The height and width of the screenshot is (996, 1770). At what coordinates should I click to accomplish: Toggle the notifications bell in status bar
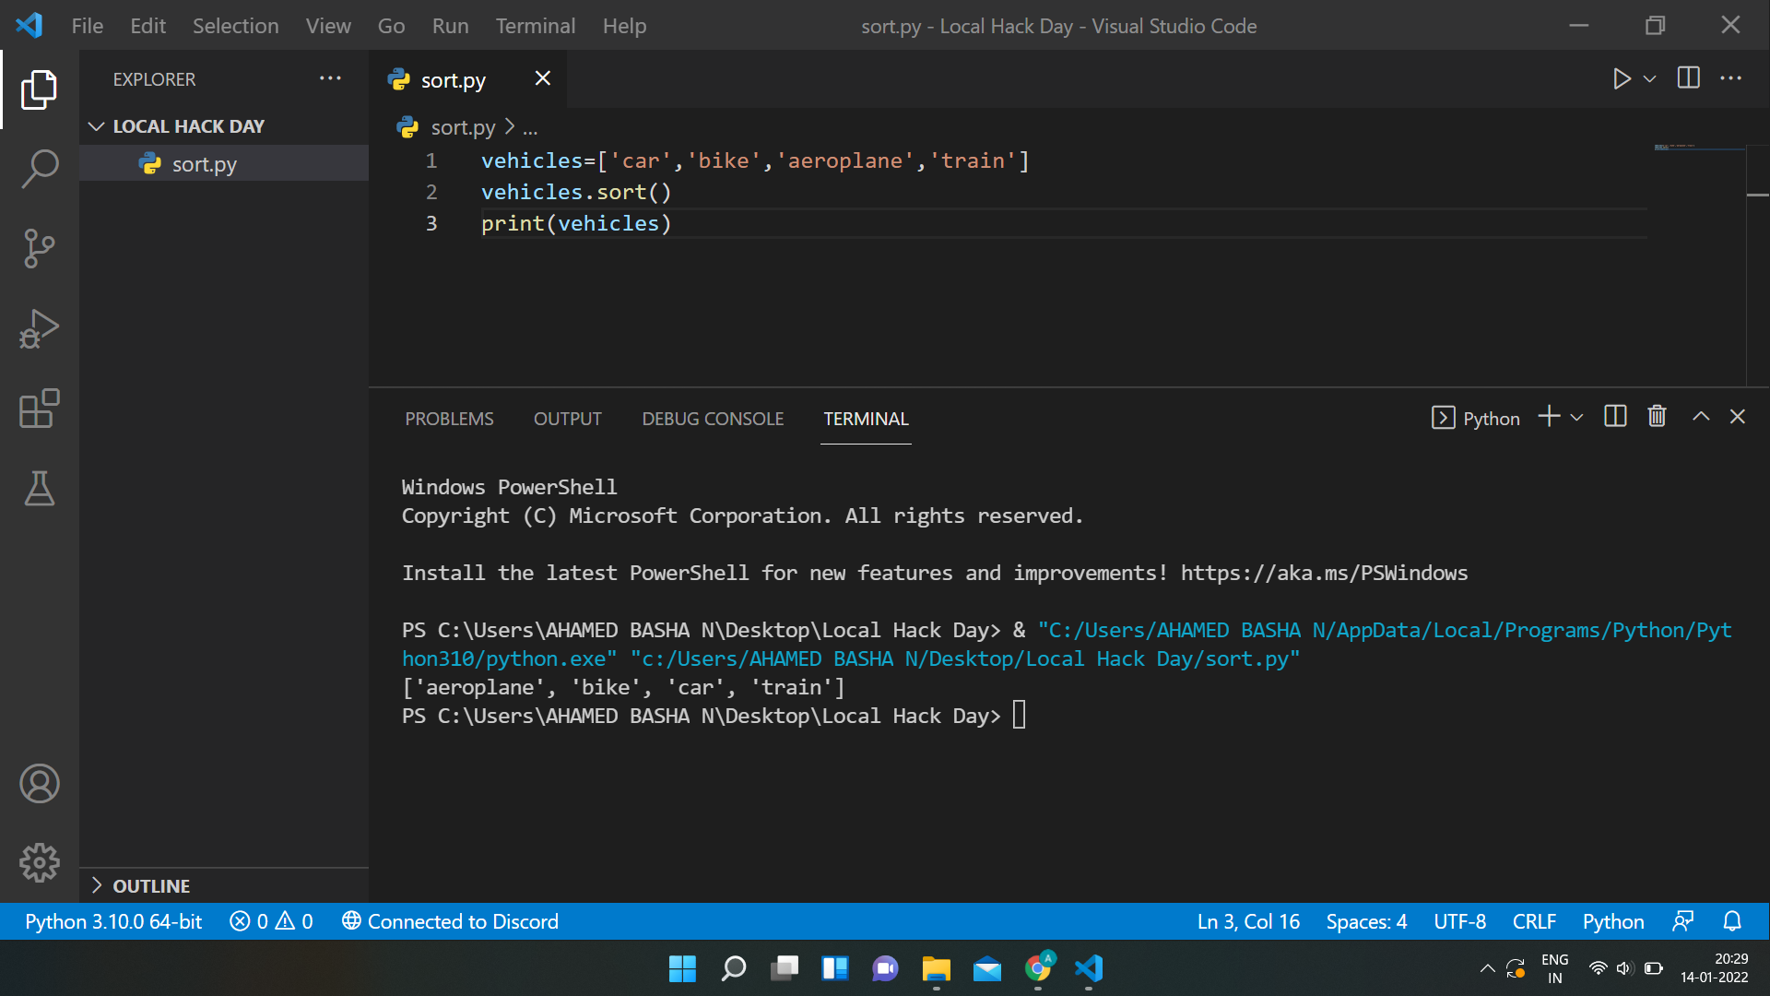[1732, 921]
